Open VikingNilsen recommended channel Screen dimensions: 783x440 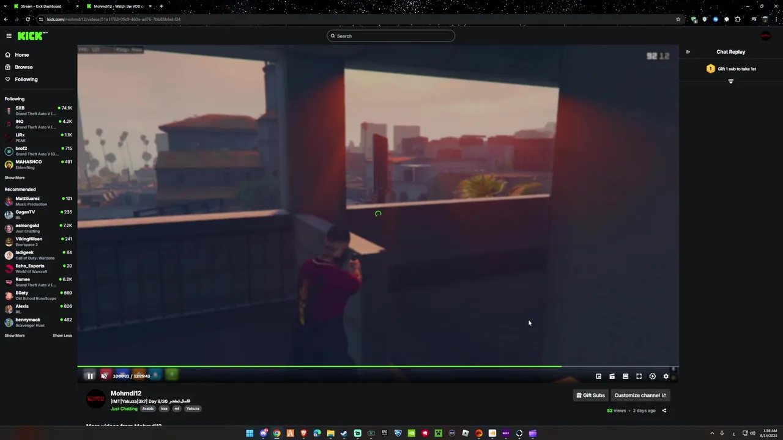point(39,241)
